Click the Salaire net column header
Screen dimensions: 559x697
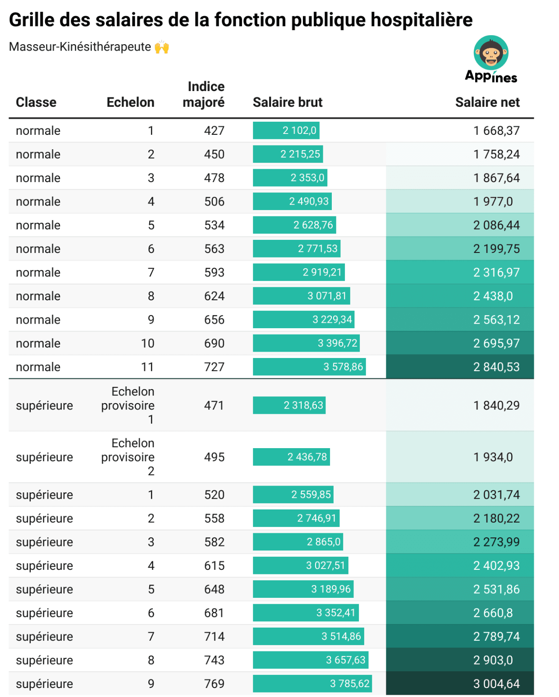487,102
